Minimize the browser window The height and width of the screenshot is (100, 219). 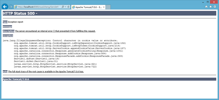tap(203, 2)
